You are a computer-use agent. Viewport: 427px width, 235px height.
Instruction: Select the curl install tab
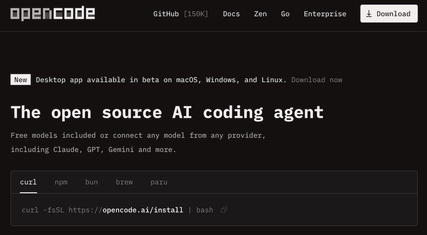28,182
